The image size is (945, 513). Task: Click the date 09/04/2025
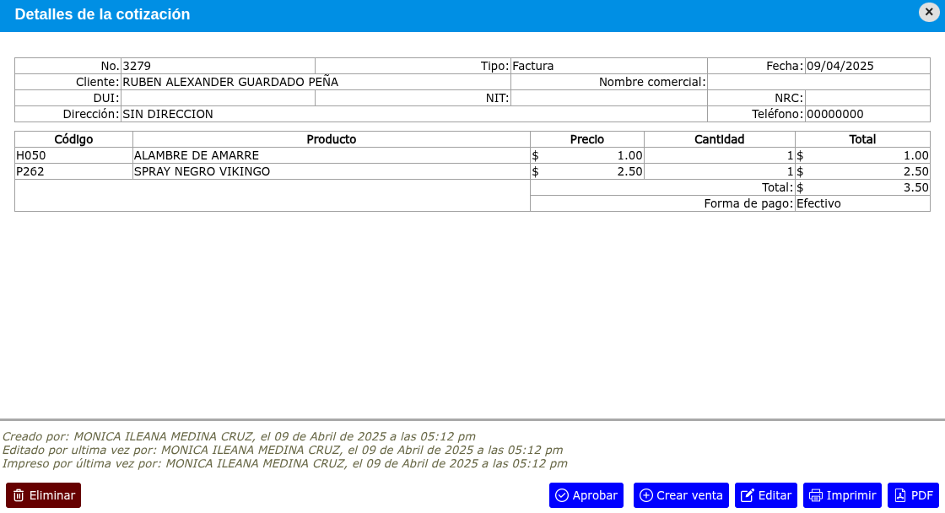pos(840,66)
